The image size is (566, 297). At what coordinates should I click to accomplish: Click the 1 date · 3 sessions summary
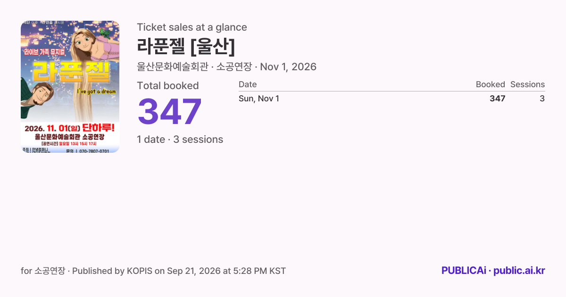pyautogui.click(x=180, y=140)
